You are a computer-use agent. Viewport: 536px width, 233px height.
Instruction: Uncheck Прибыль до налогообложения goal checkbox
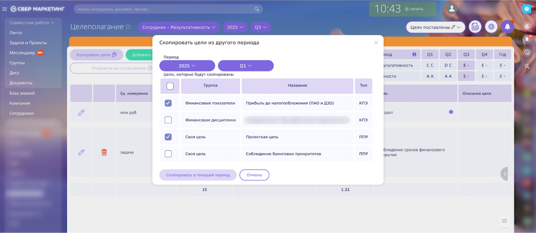[x=168, y=103]
